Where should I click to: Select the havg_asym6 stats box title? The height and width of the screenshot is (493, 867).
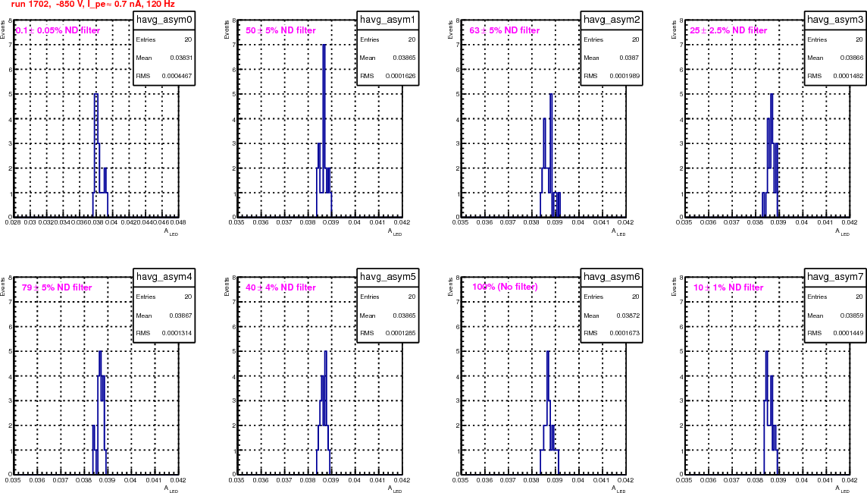pyautogui.click(x=612, y=277)
